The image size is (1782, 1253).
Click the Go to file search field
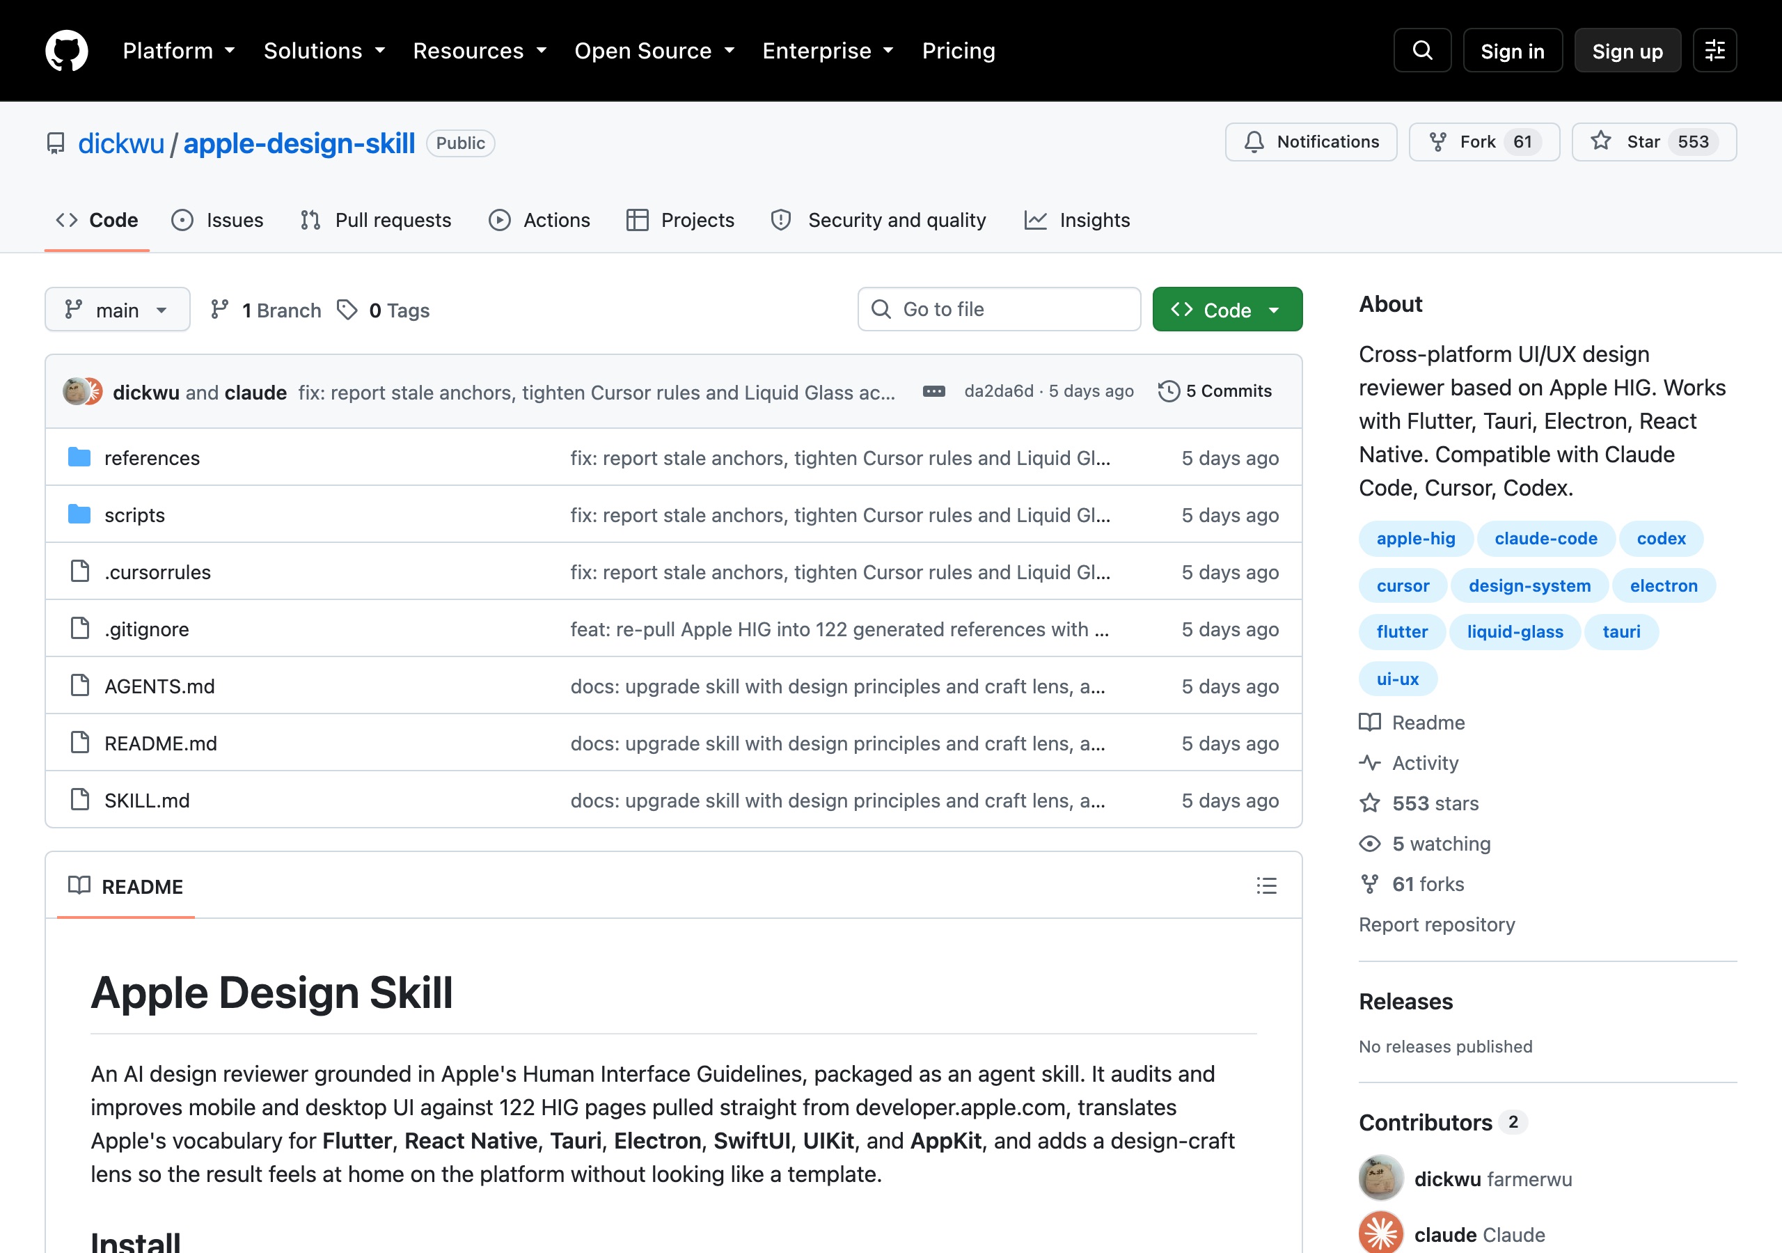[x=999, y=310]
